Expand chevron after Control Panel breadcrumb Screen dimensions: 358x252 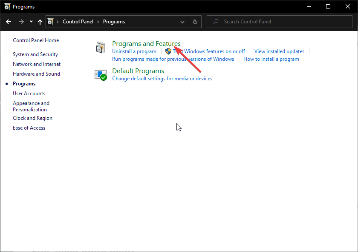pos(98,22)
